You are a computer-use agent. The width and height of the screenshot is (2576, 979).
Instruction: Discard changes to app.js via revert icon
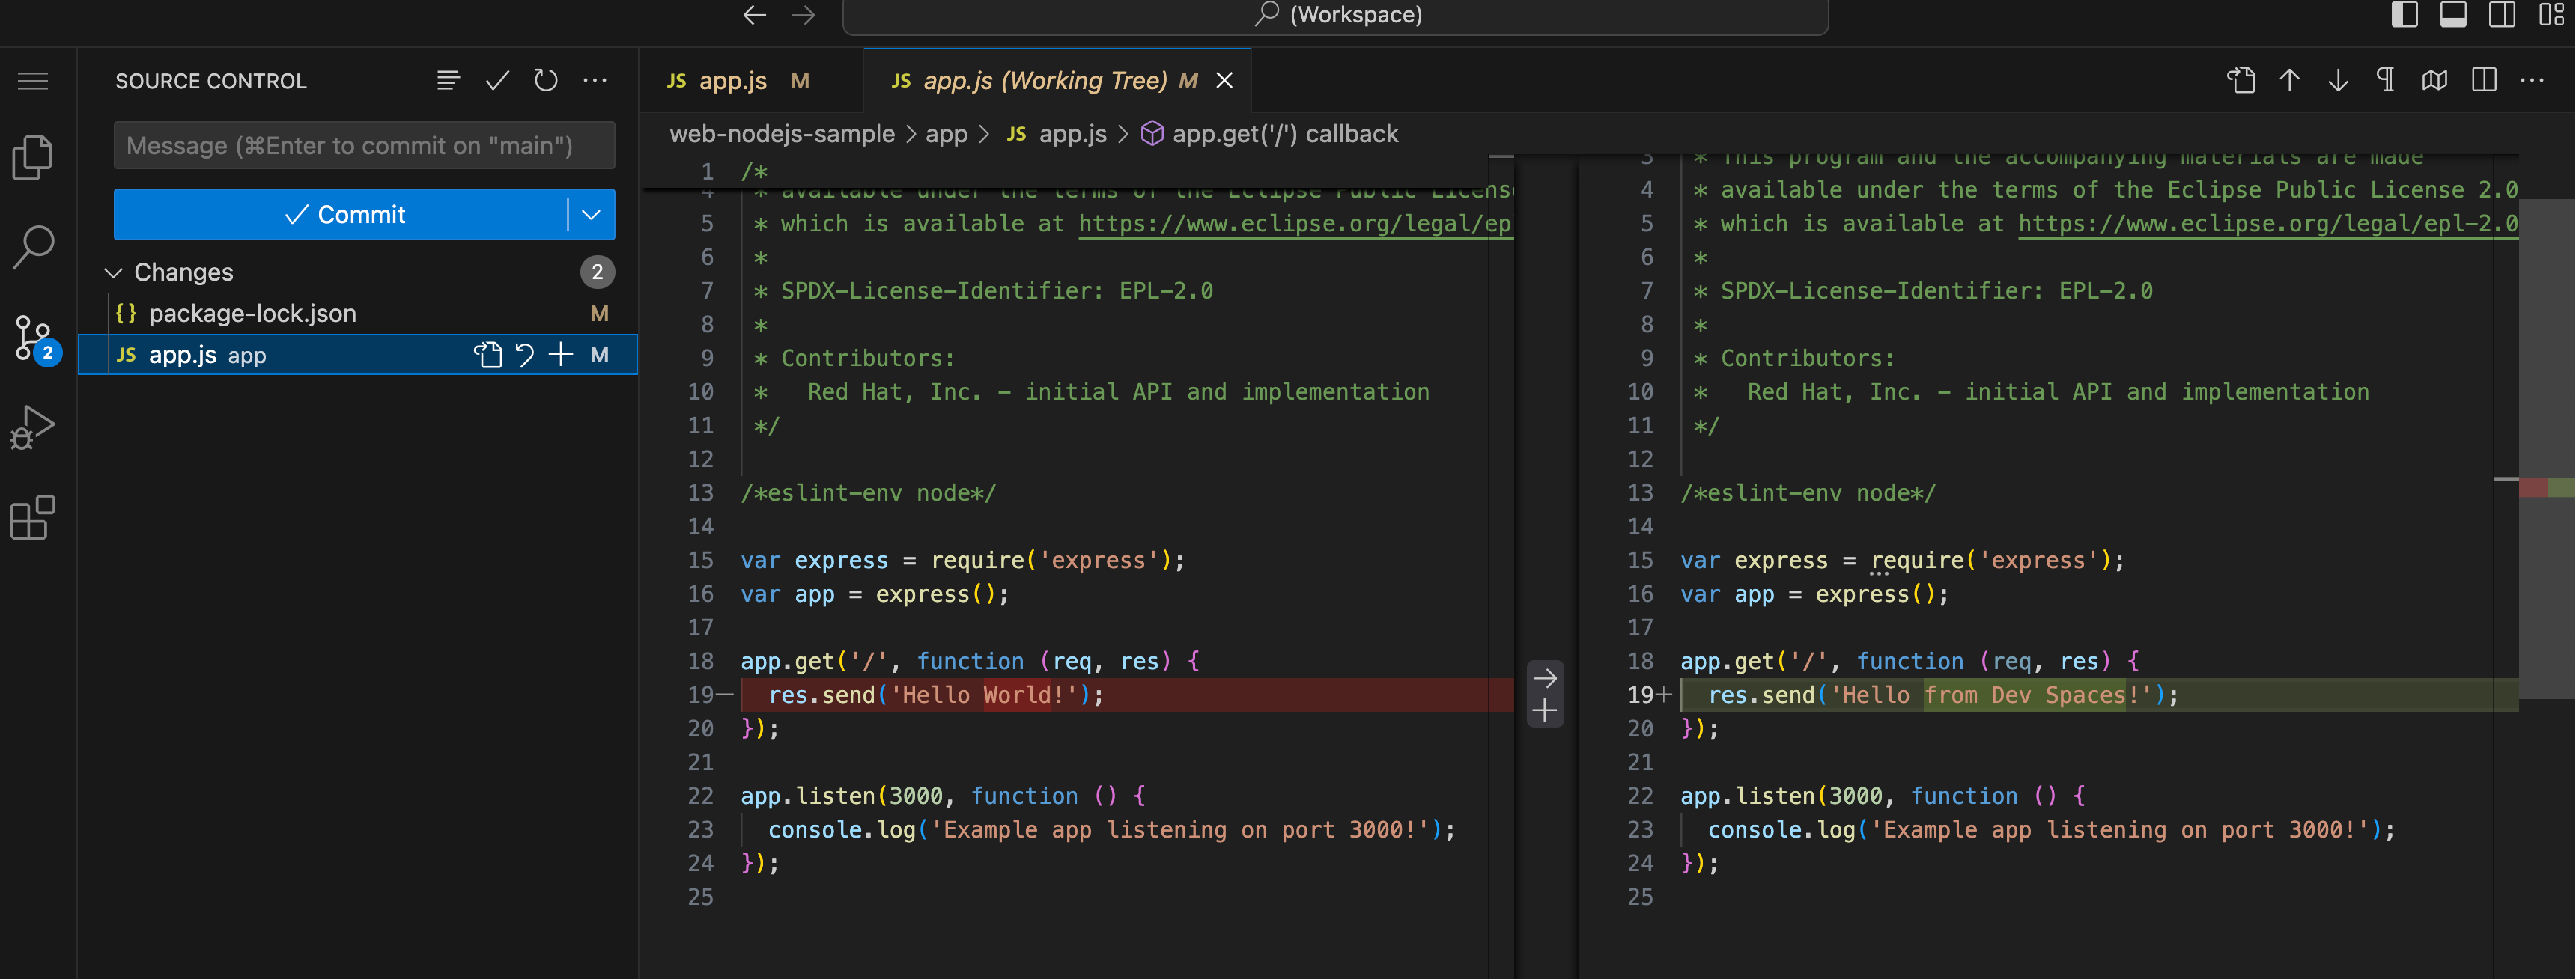coord(525,354)
